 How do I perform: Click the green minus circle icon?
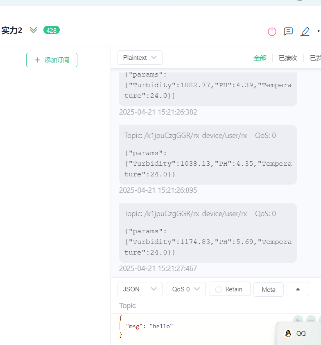[x=311, y=320]
